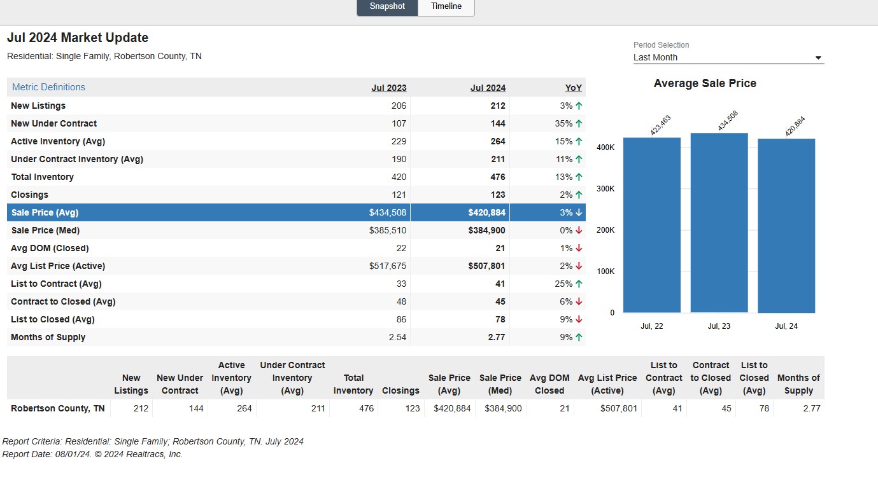Click the down arrow for List to Closed 9%
878x482 pixels.
(x=579, y=319)
